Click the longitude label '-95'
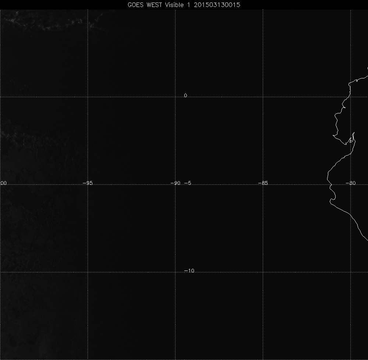This screenshot has height=360, width=368. click(88, 183)
